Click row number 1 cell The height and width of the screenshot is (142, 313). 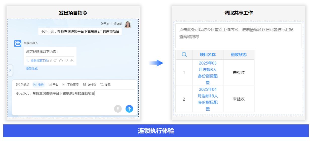(x=184, y=73)
